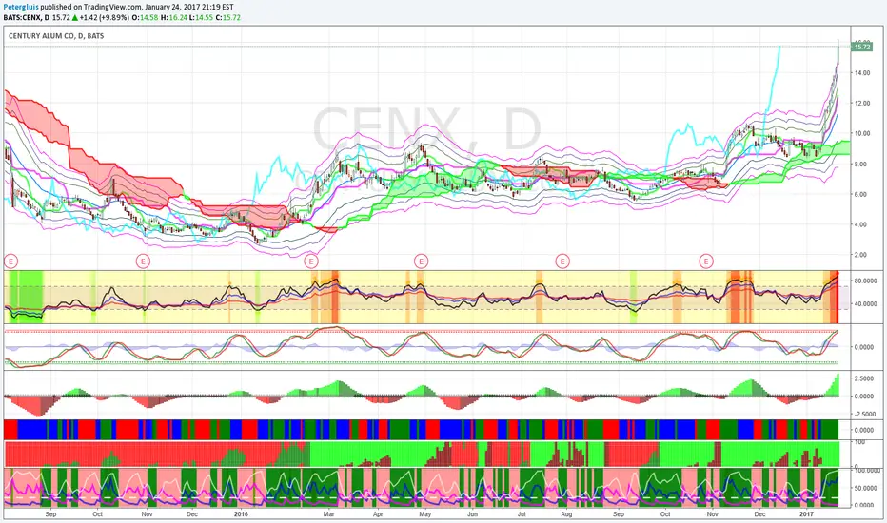The image size is (887, 523).
Task: Click the L:14.55 low value
Action: click(x=200, y=17)
